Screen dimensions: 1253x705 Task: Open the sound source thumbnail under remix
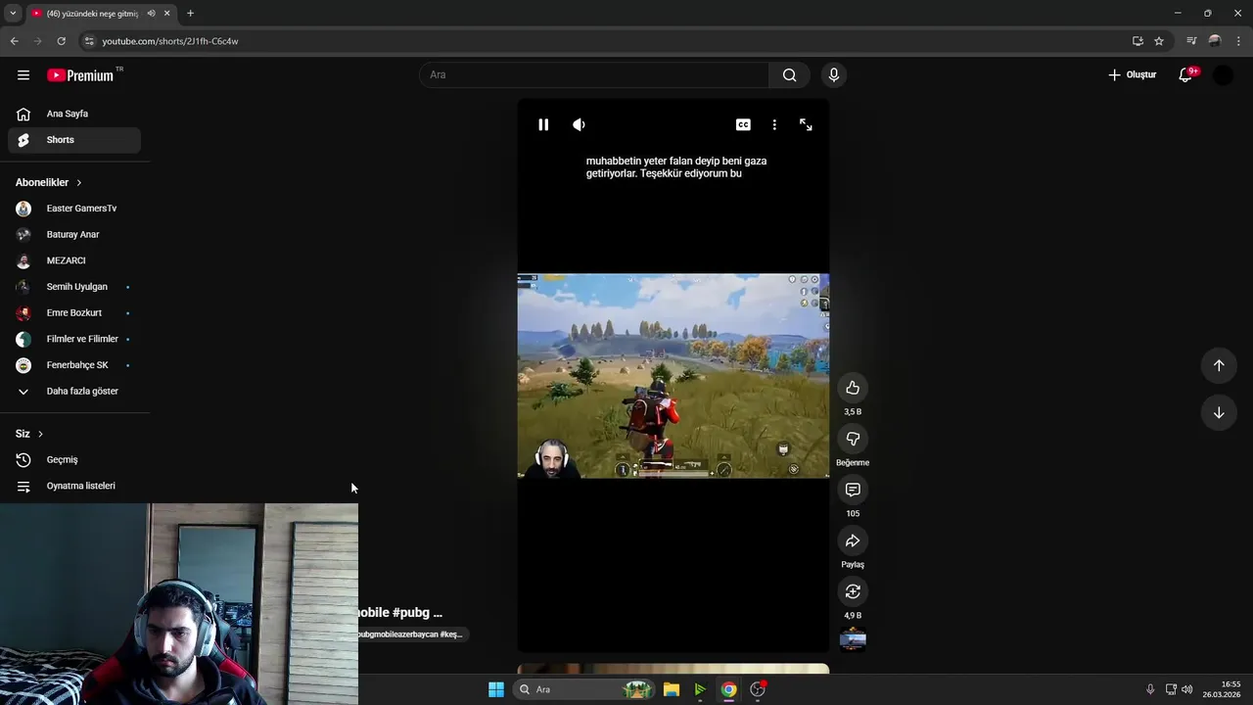(853, 639)
